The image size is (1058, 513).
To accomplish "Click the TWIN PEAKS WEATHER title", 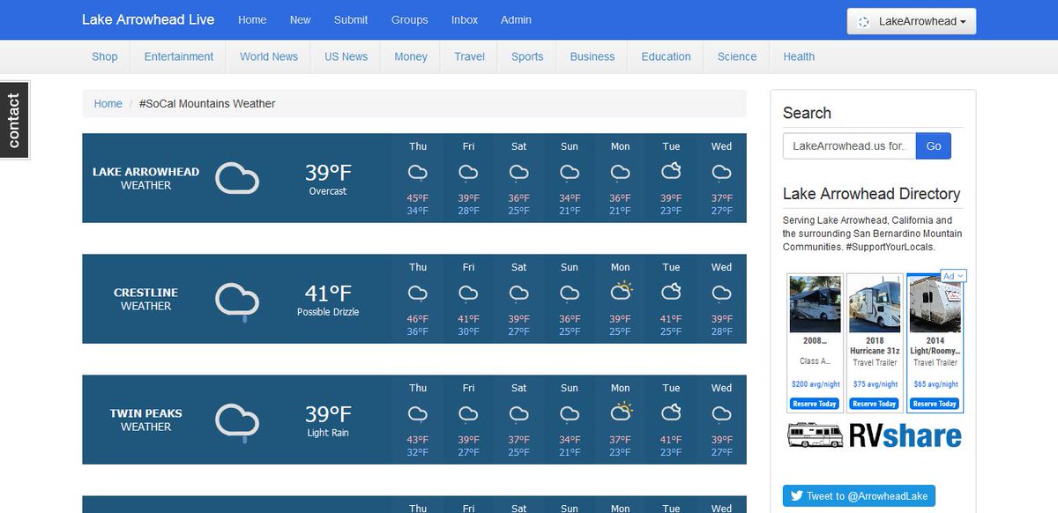I will click(145, 420).
